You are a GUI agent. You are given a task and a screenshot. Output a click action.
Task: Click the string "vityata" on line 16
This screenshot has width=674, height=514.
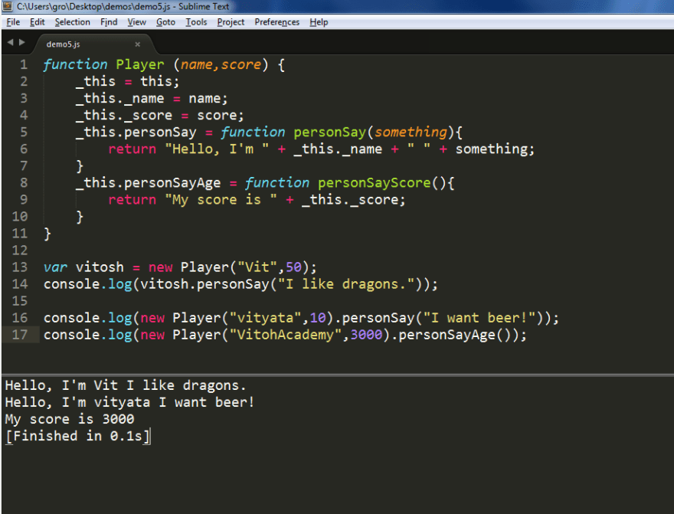266,318
